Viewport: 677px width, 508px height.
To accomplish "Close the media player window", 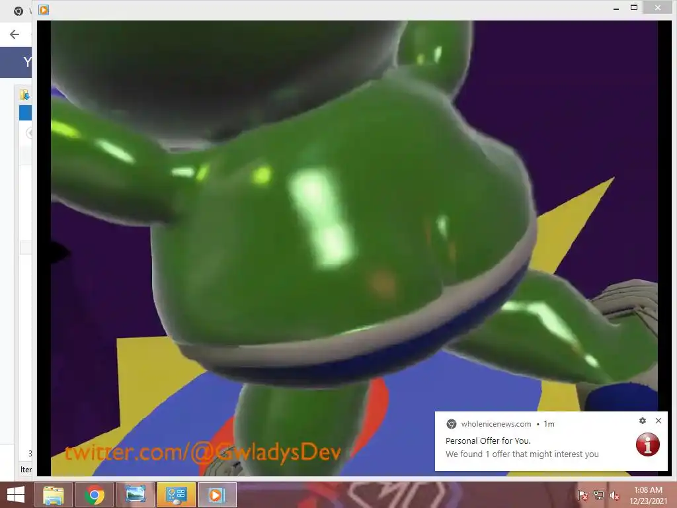I will pyautogui.click(x=658, y=8).
